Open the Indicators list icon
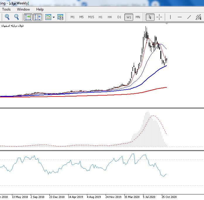204x200 pixels. 48,17
